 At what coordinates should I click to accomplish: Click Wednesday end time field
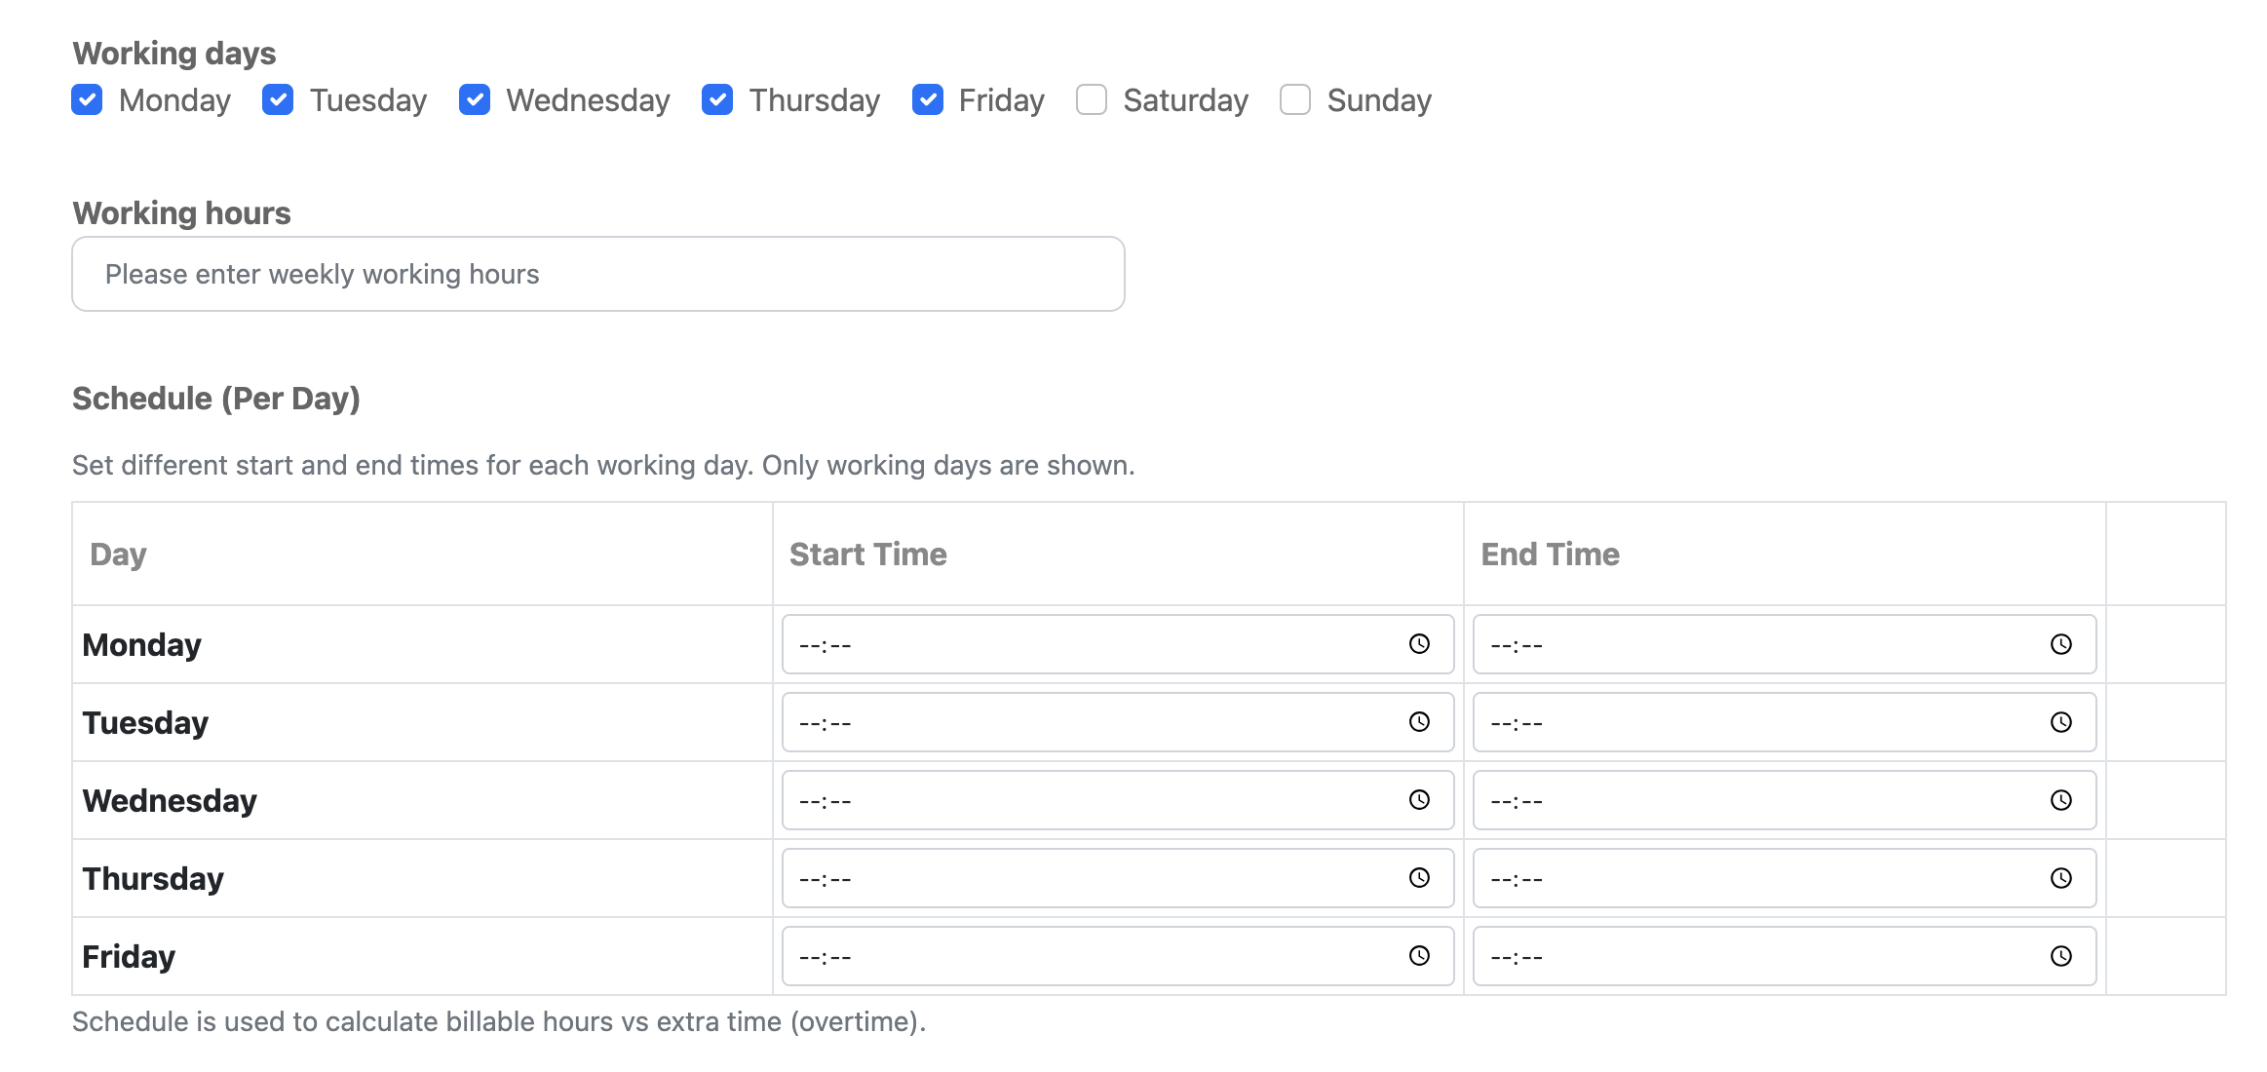click(1785, 800)
